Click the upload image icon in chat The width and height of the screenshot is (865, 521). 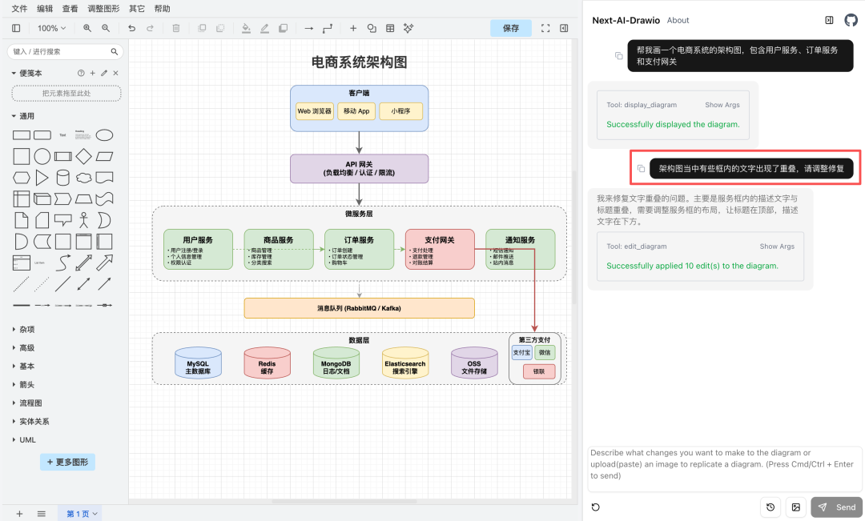pyautogui.click(x=795, y=507)
